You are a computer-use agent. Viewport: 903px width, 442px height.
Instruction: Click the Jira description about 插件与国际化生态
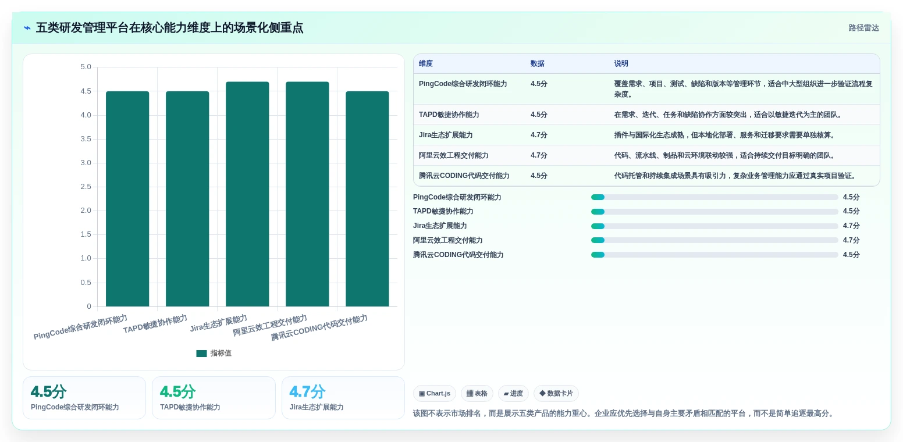[x=725, y=135]
